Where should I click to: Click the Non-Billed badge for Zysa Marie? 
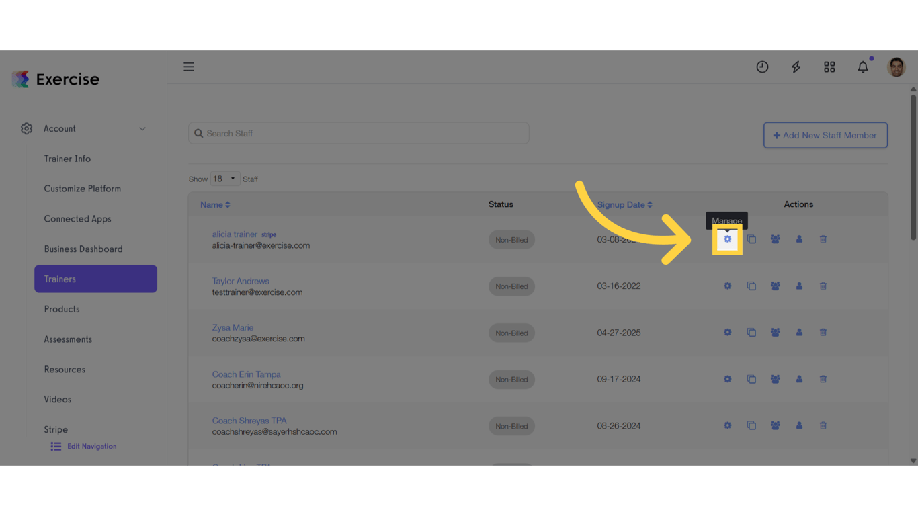coord(511,333)
